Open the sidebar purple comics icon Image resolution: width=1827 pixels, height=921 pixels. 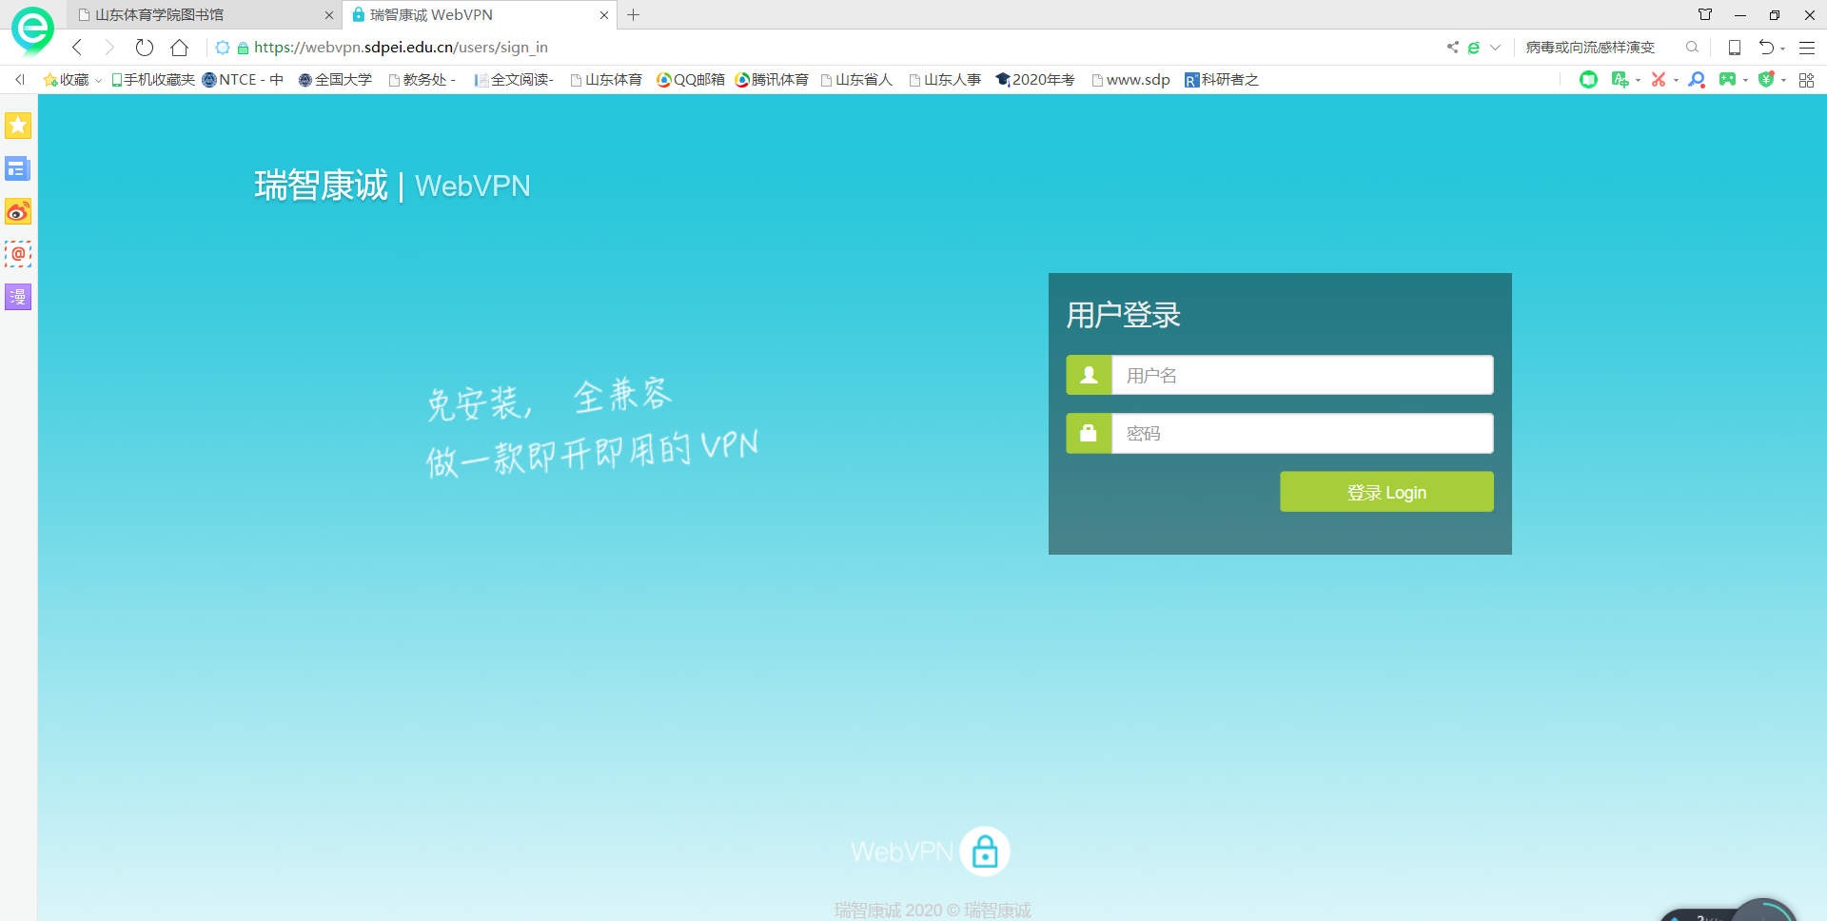(x=18, y=297)
